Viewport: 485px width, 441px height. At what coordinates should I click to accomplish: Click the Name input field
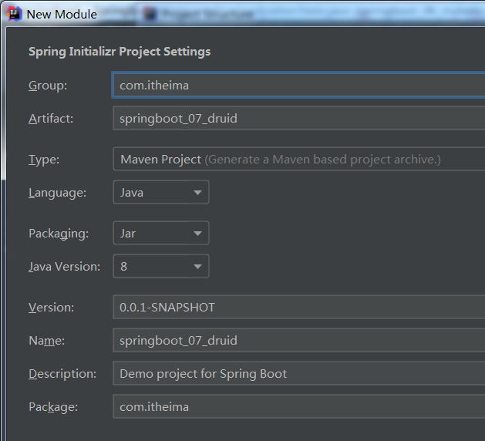[x=299, y=340]
